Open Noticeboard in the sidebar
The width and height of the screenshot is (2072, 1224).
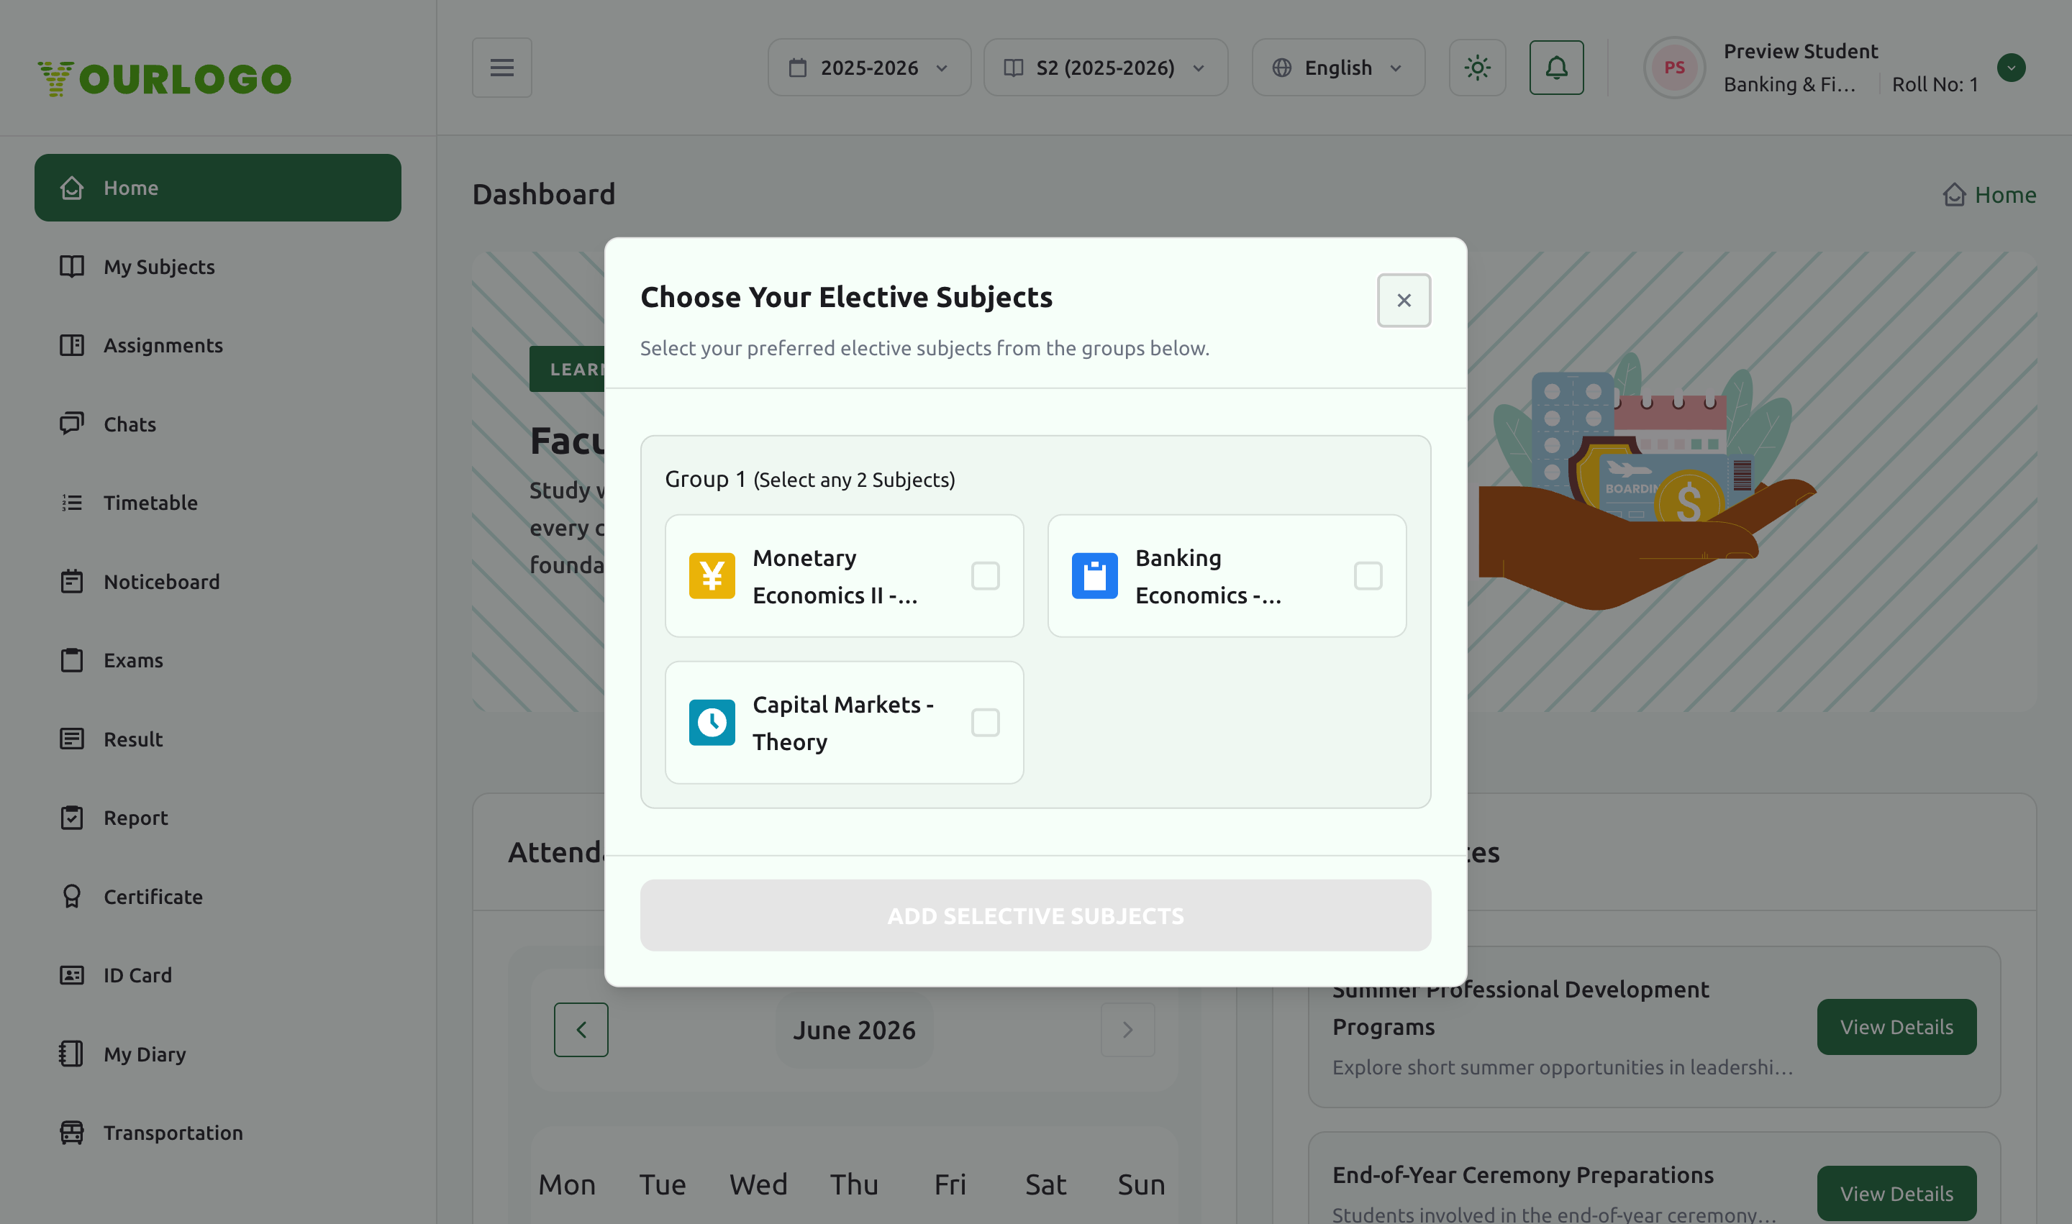tap(218, 582)
